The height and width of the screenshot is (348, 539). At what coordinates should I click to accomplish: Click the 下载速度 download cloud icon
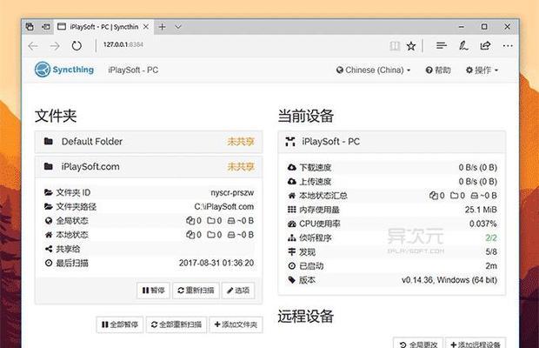pos(291,167)
